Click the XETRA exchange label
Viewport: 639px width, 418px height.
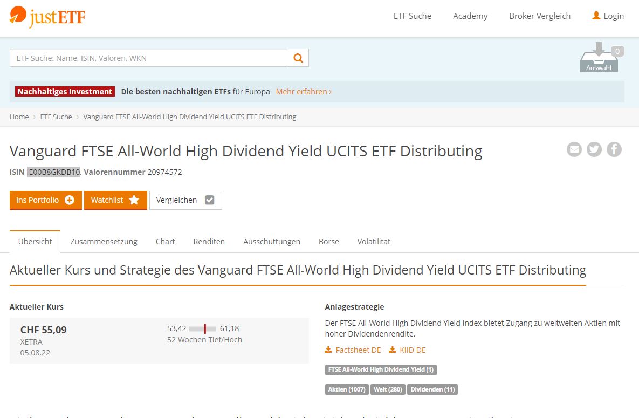pos(31,342)
